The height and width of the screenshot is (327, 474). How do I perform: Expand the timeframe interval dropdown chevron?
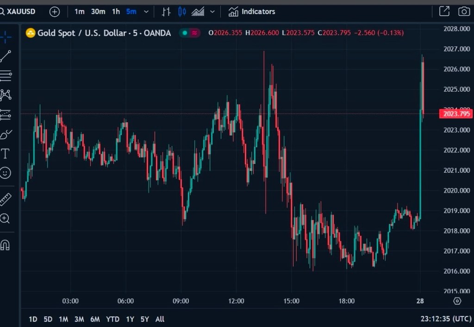pyautogui.click(x=146, y=12)
